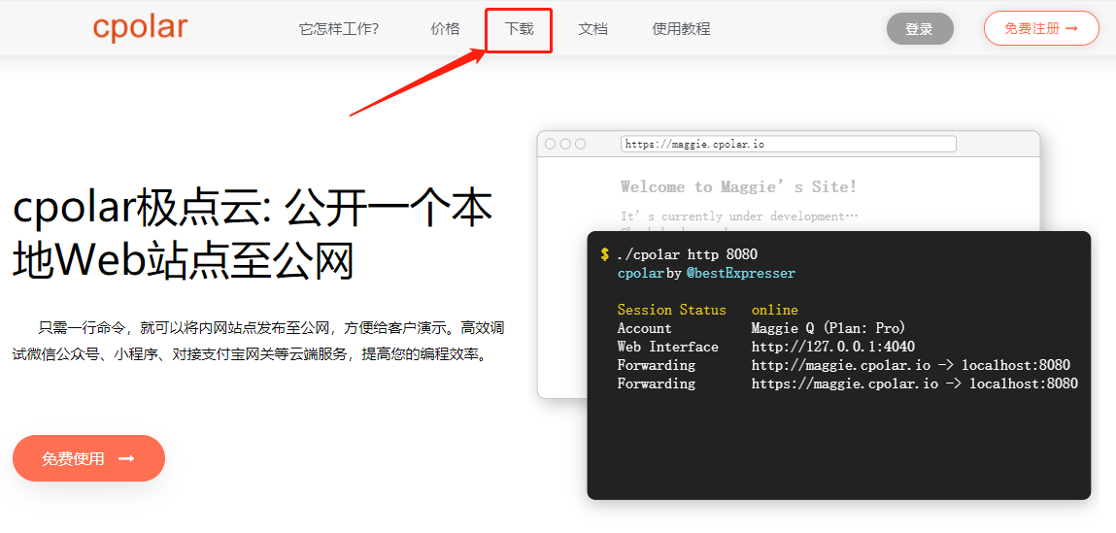Click the third circle in the mock browser
1116x533 pixels.
[580, 144]
